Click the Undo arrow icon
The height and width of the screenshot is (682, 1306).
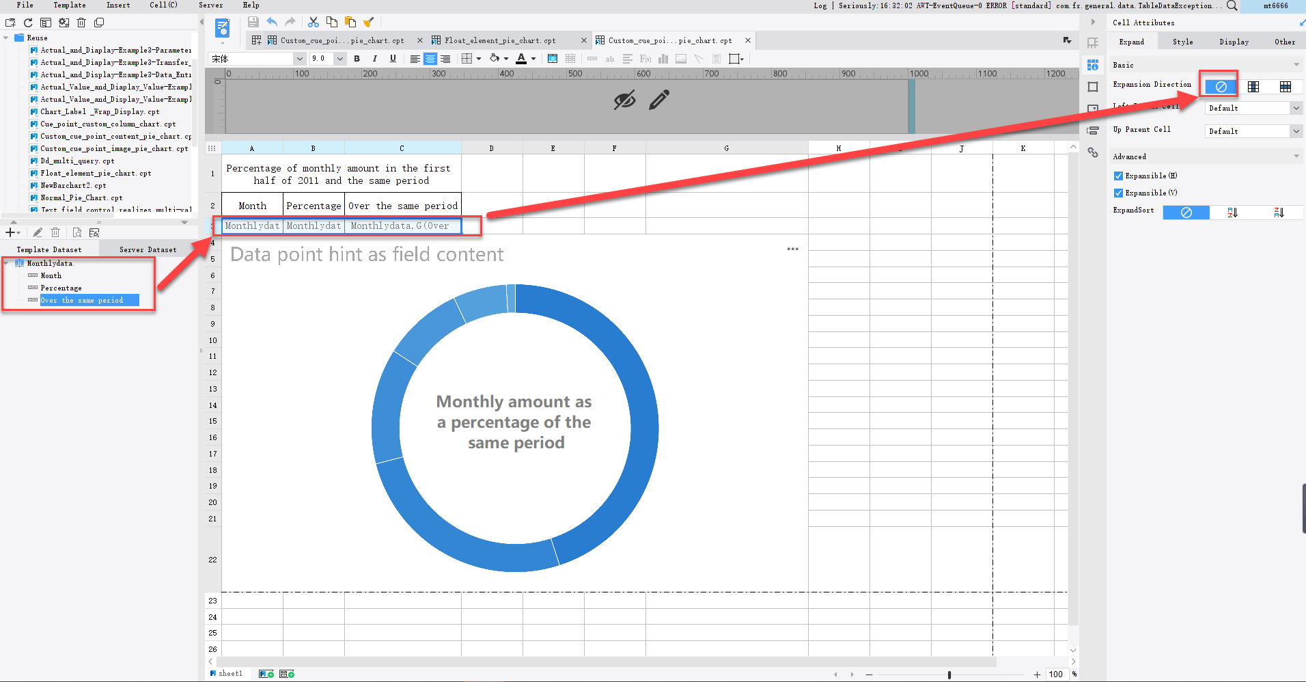pyautogui.click(x=272, y=22)
